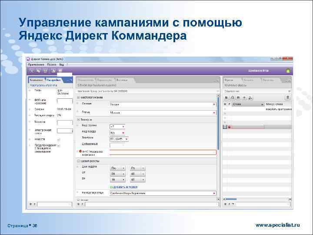This screenshot has height=235, width=313.
Task: Click the fifth purple toolbar icon (table)
Action: click(x=60, y=71)
